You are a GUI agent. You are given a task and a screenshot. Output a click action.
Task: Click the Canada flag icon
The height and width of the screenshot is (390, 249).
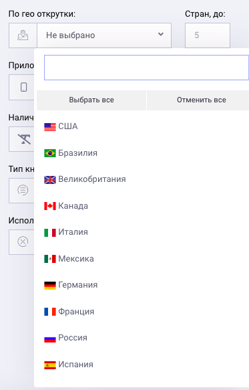pos(50,206)
